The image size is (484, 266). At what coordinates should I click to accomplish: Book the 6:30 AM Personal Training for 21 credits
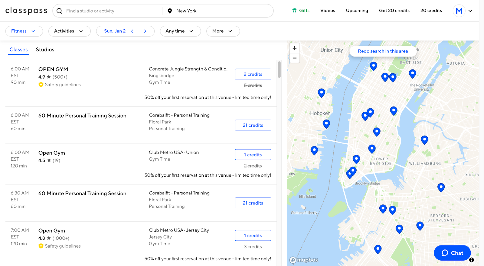coord(253,203)
